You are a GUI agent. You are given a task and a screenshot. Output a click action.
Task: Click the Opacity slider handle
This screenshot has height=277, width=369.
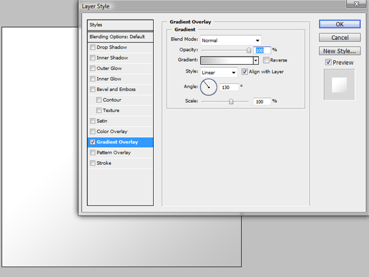248,50
